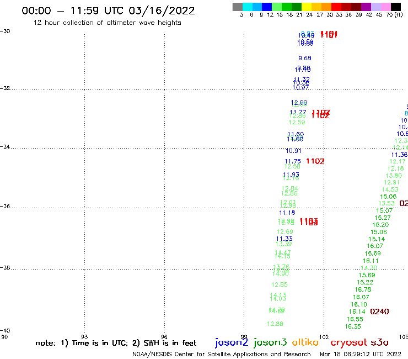Click the wave height value 9.68
This screenshot has height=359, width=408.
pos(305,58)
